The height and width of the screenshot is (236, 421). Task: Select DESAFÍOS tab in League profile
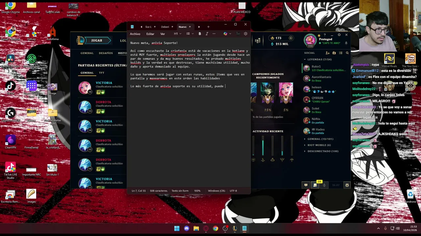pyautogui.click(x=106, y=53)
